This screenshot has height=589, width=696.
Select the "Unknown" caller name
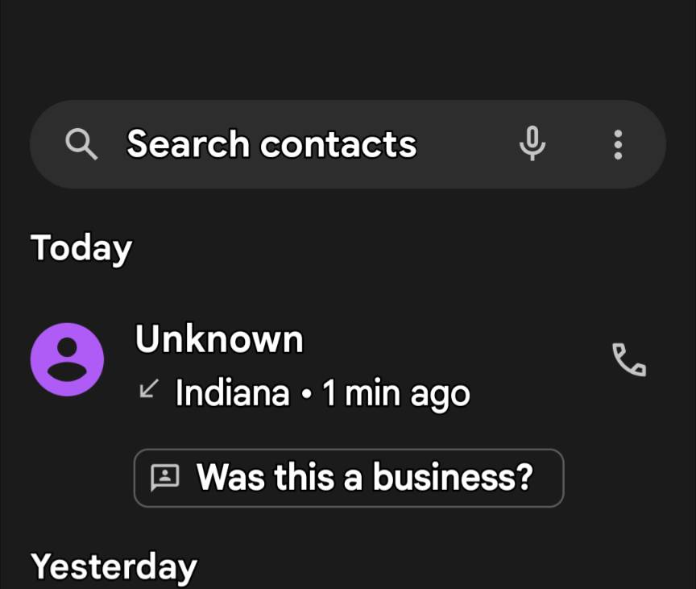(219, 339)
